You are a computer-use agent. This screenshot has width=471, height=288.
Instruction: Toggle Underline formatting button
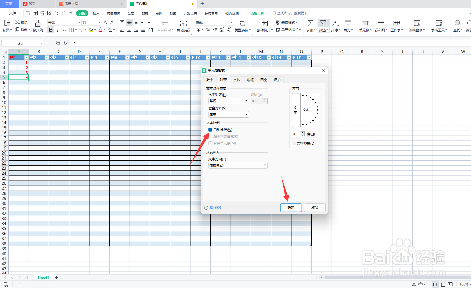[x=65, y=30]
